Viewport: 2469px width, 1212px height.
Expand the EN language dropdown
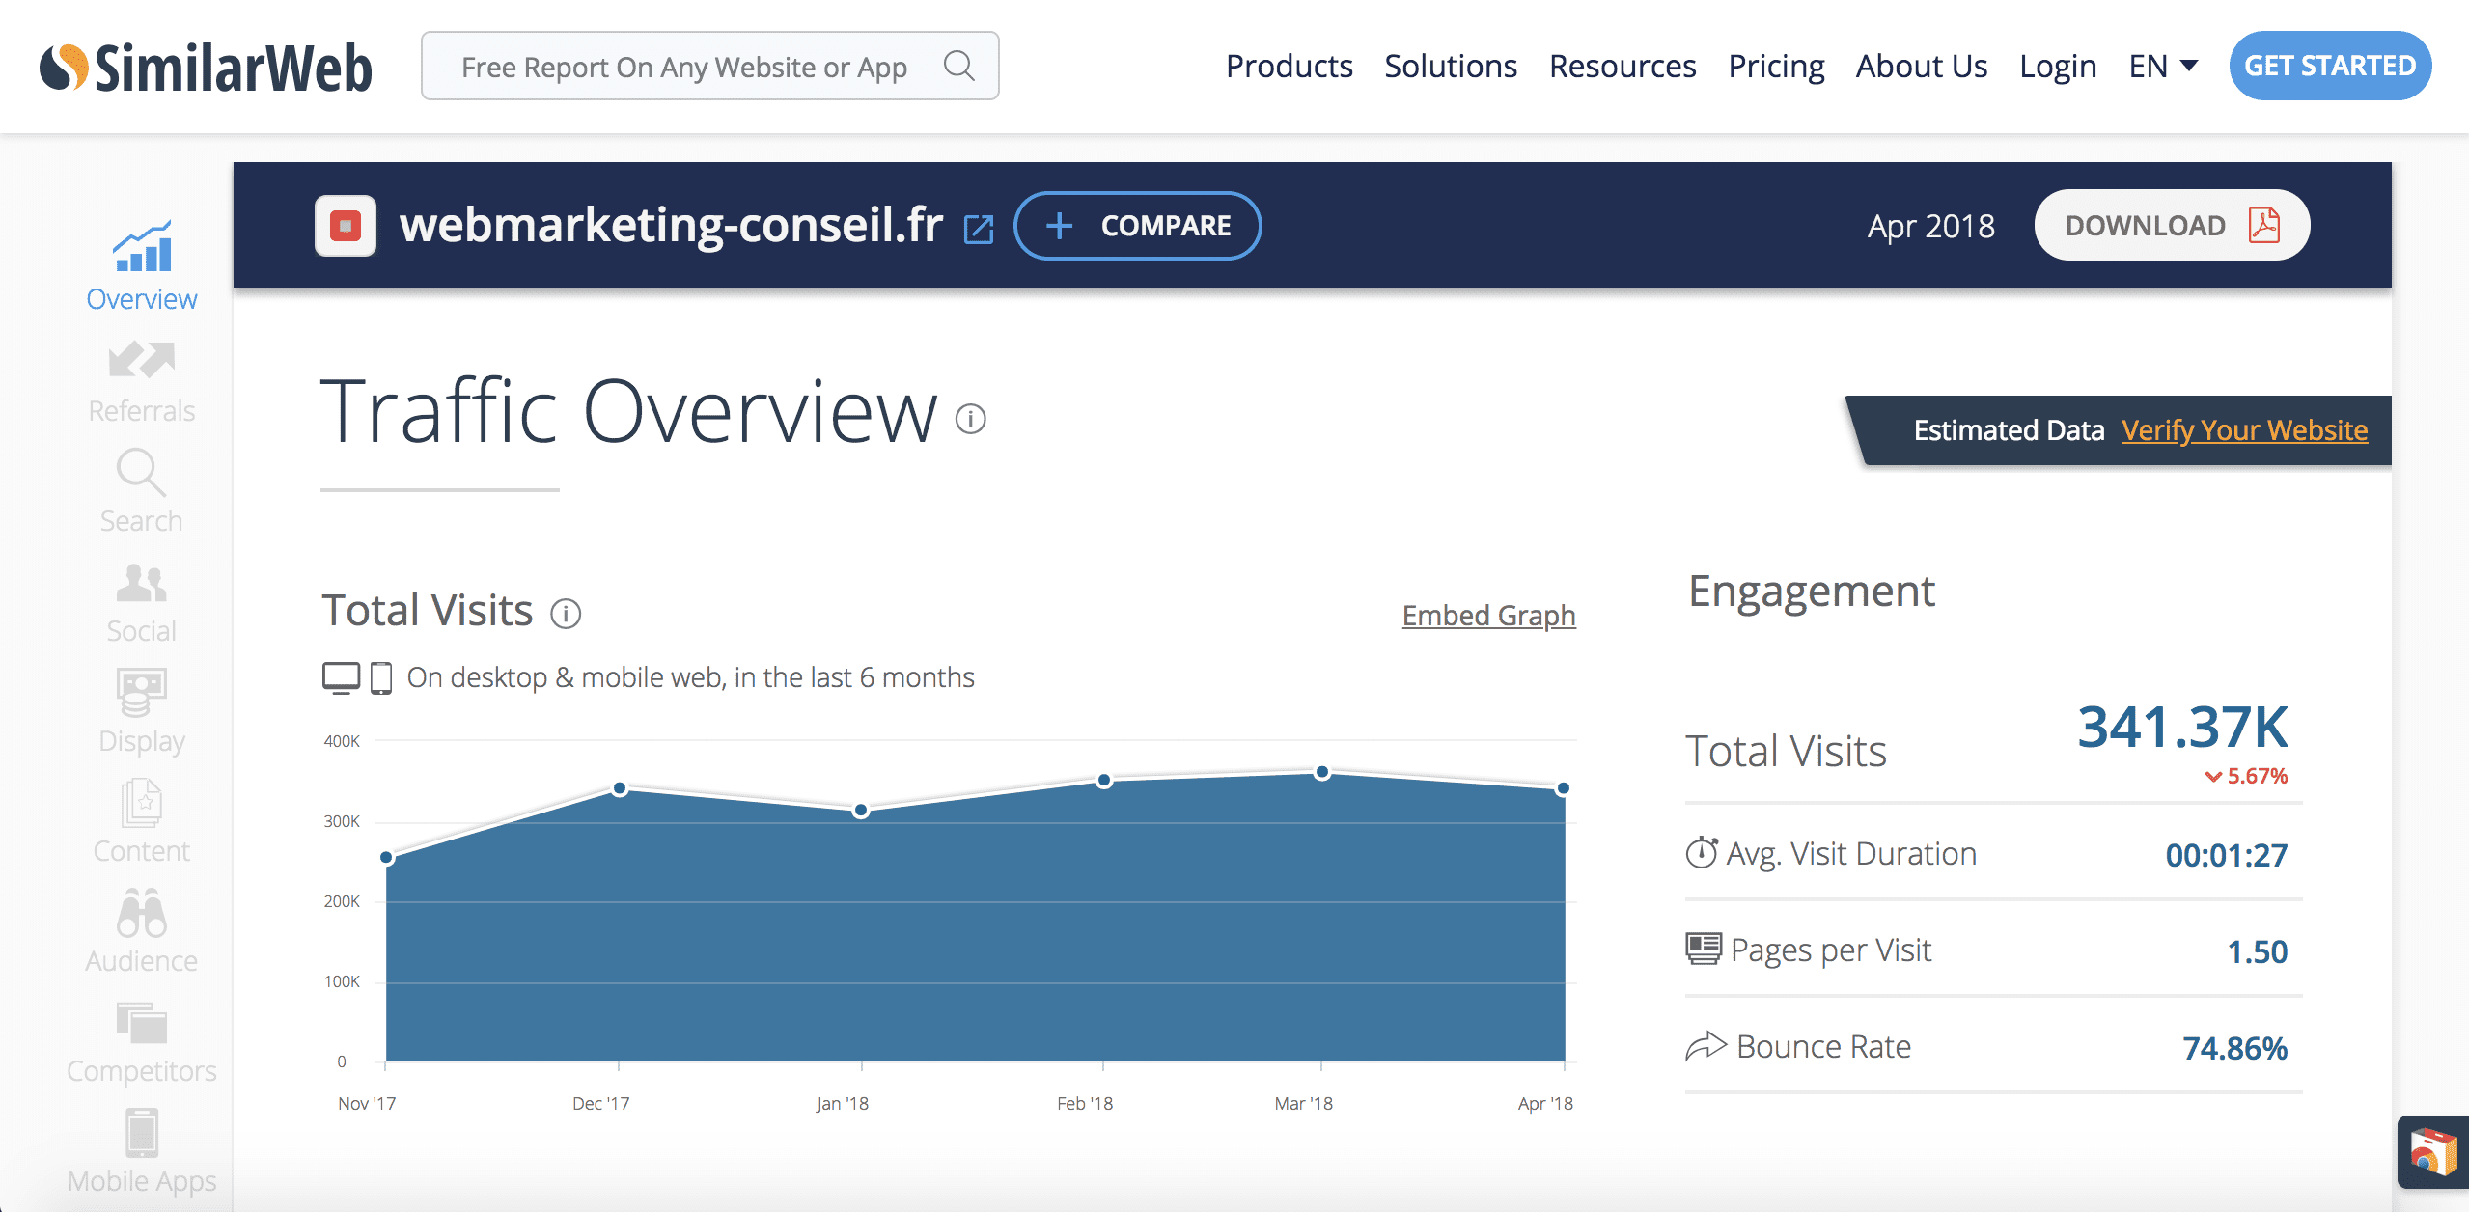click(2163, 66)
